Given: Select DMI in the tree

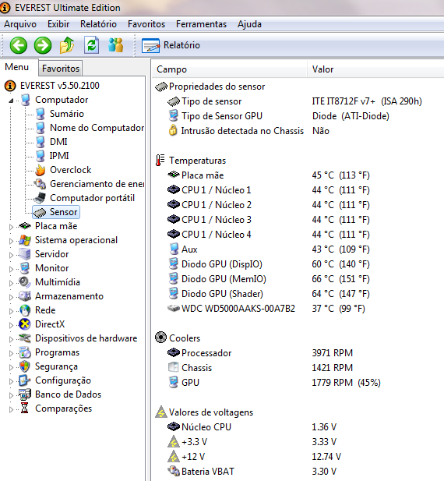Looking at the screenshot, I should (58, 142).
